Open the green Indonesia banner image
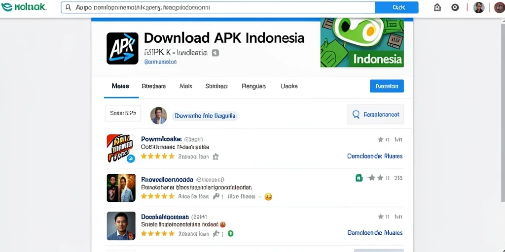This screenshot has width=505, height=252. point(362,43)
